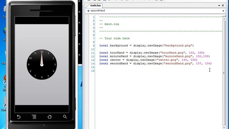
Task: Click the number 6 on the clock dial
Action: click(x=42, y=77)
